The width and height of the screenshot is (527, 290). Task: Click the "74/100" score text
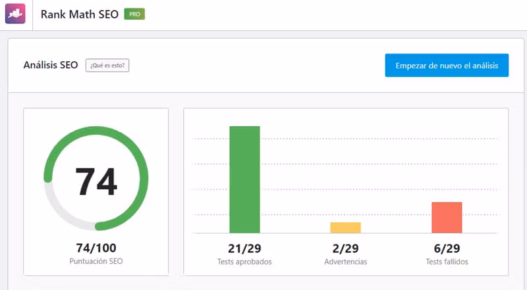[96, 248]
